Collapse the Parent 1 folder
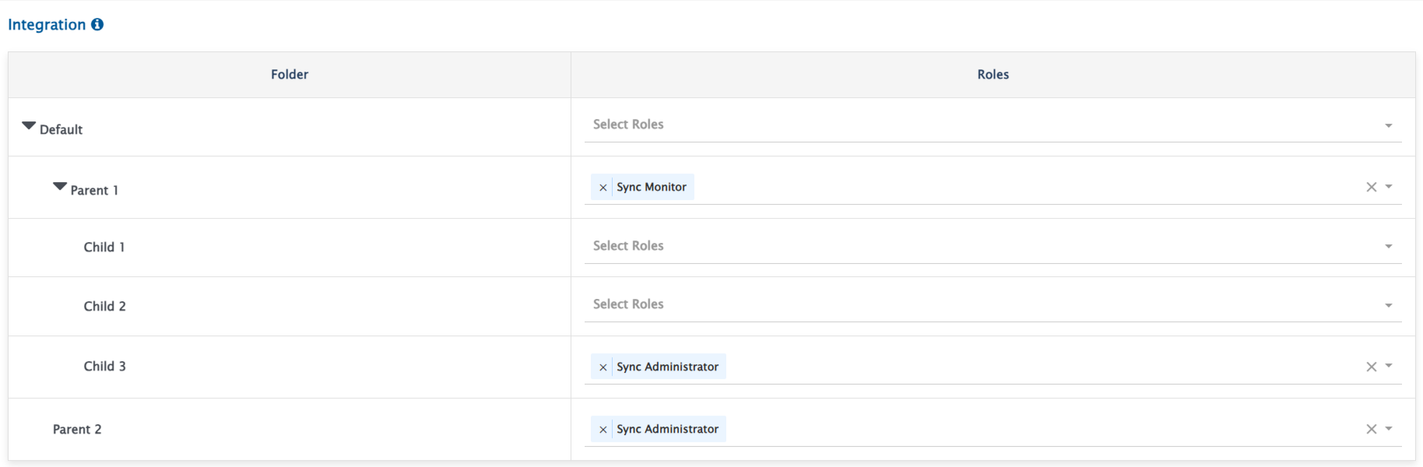Image resolution: width=1423 pixels, height=467 pixels. 60,187
